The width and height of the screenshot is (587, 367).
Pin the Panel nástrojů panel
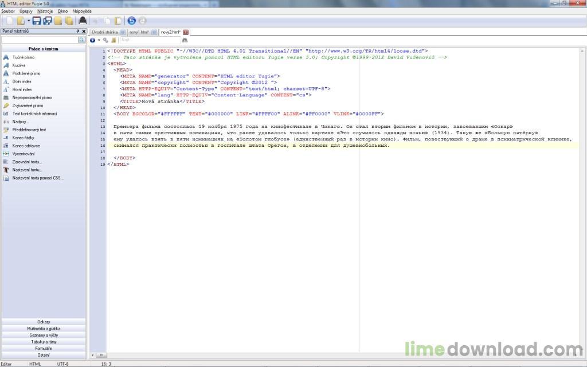pyautogui.click(x=78, y=32)
